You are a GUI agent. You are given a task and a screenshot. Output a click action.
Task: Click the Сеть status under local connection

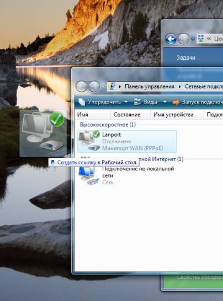(x=108, y=182)
